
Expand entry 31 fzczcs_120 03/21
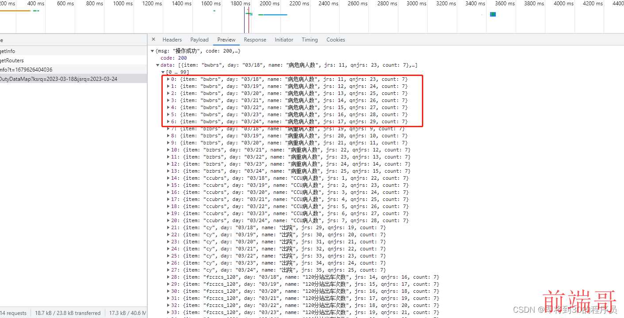(168, 298)
